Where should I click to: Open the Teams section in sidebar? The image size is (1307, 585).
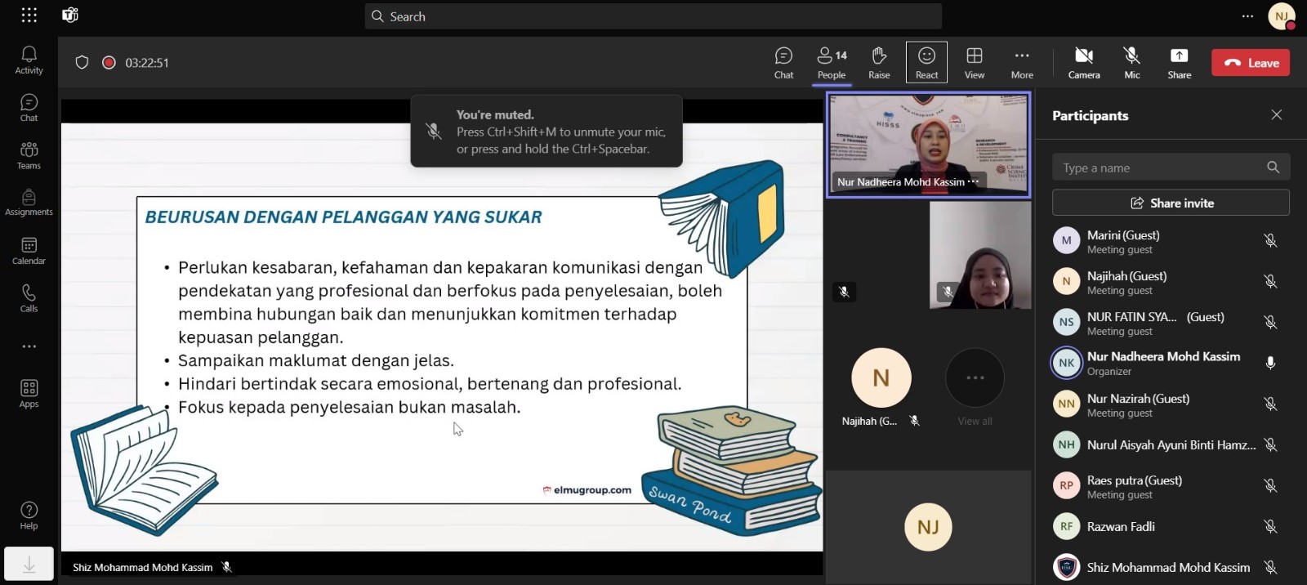pos(29,155)
